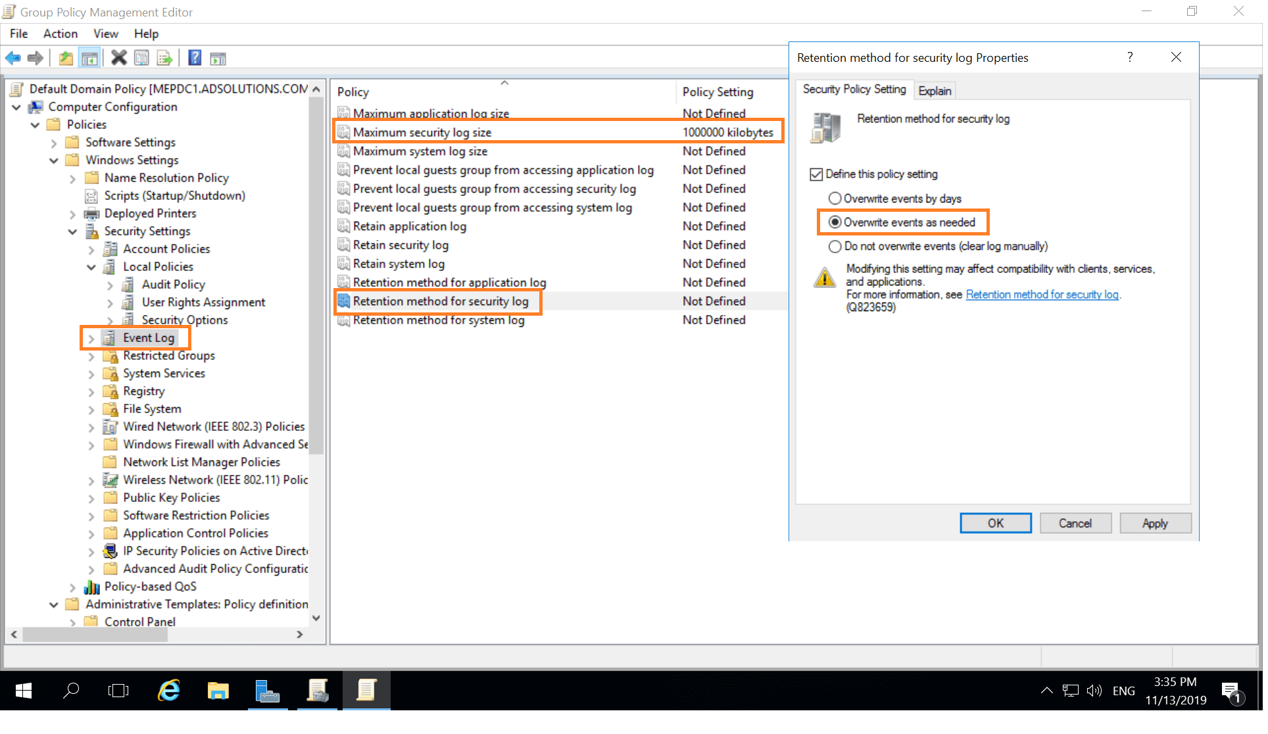The width and height of the screenshot is (1268, 734).
Task: Select 'Overwrite events by days' radio button
Action: point(834,199)
